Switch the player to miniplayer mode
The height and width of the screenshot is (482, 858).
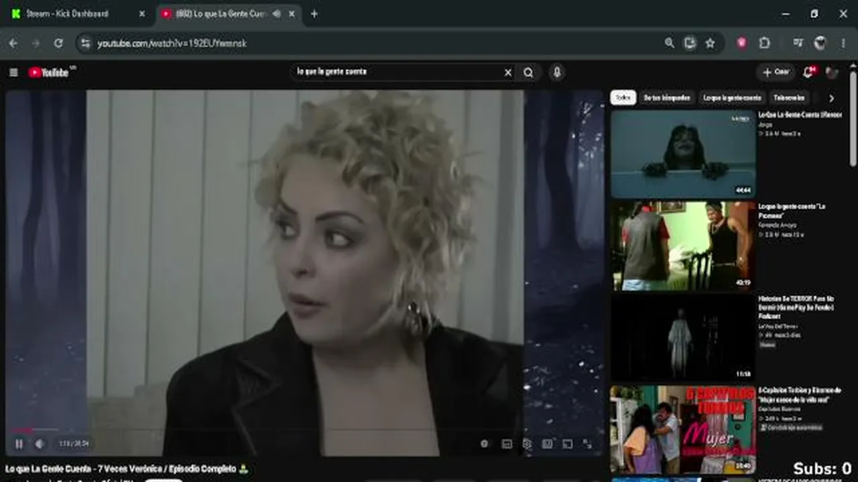547,443
